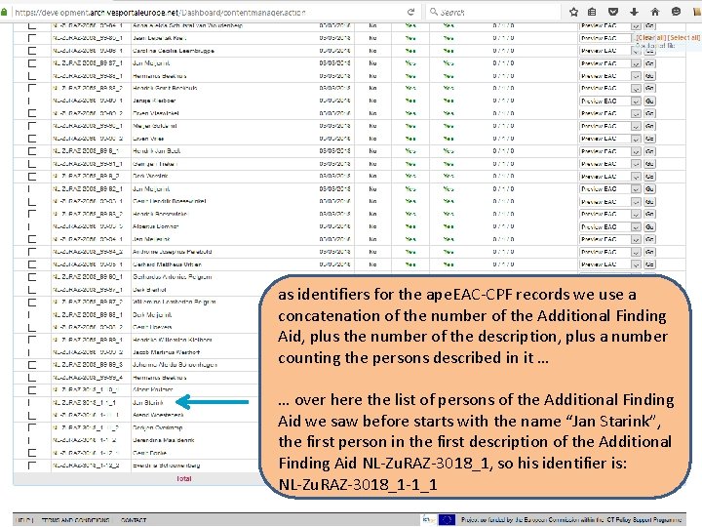Click the European Union flag logo
702x527 pixels.
tap(447, 520)
